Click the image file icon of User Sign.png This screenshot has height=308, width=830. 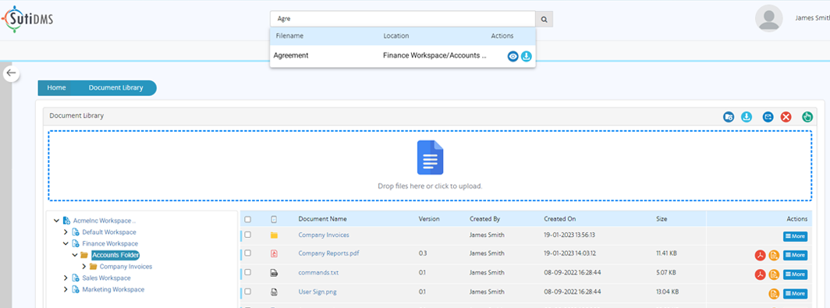click(x=275, y=292)
